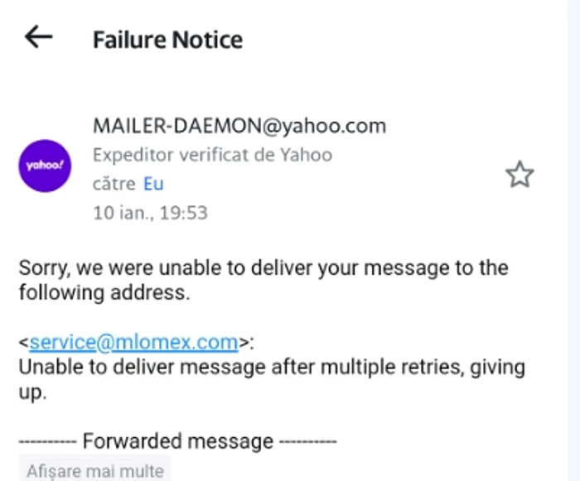
Task: Click the light blue strip on right edge
Action: pos(573,240)
